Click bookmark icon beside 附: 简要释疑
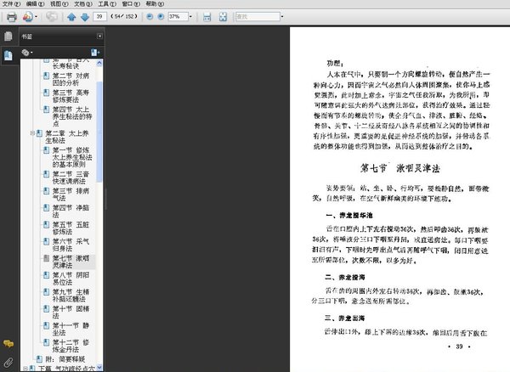This screenshot has width=510, height=372. 39,359
